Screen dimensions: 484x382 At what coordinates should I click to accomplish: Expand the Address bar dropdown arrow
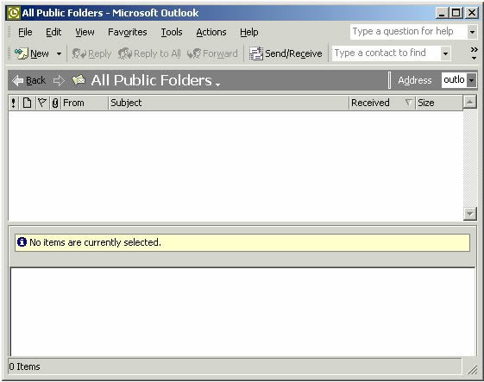tap(472, 80)
